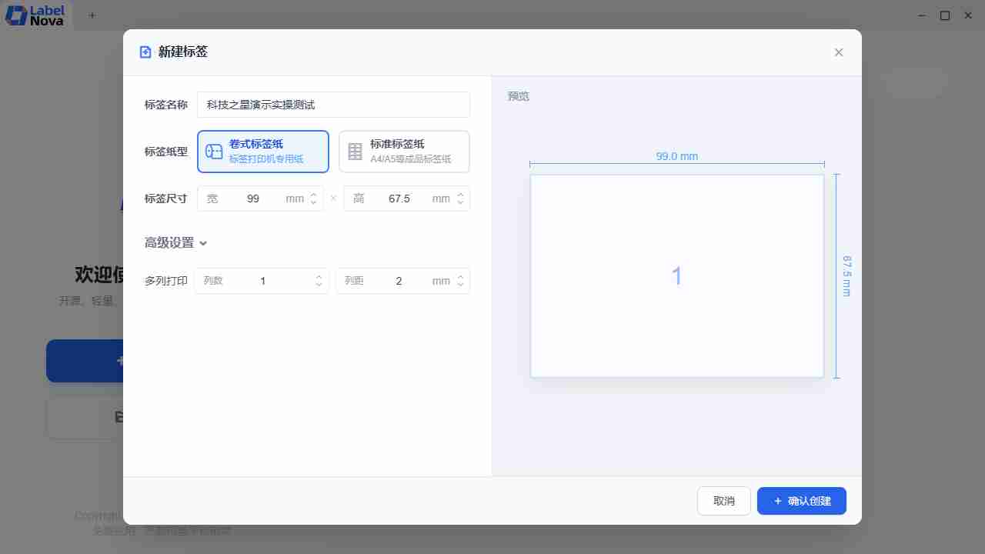Select 卷式标签纸 paper type

pyautogui.click(x=263, y=152)
